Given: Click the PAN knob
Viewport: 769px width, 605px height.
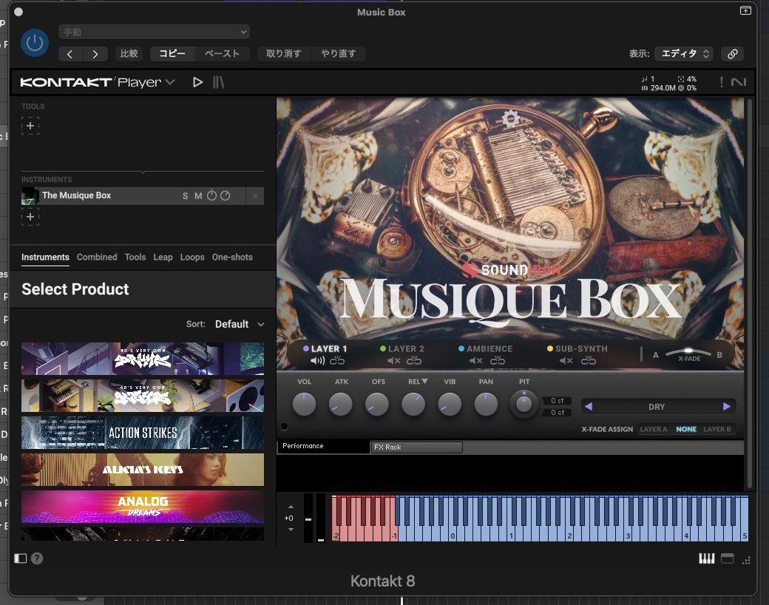Looking at the screenshot, I should pyautogui.click(x=486, y=405).
